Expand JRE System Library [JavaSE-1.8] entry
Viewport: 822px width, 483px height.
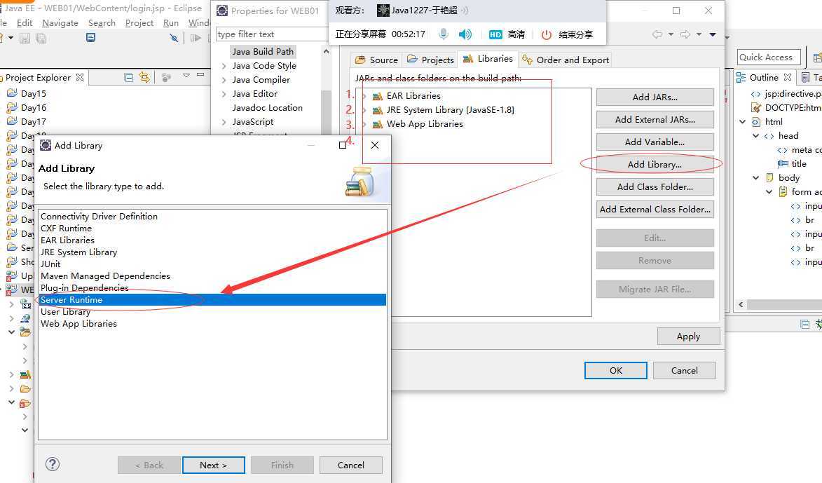(364, 110)
